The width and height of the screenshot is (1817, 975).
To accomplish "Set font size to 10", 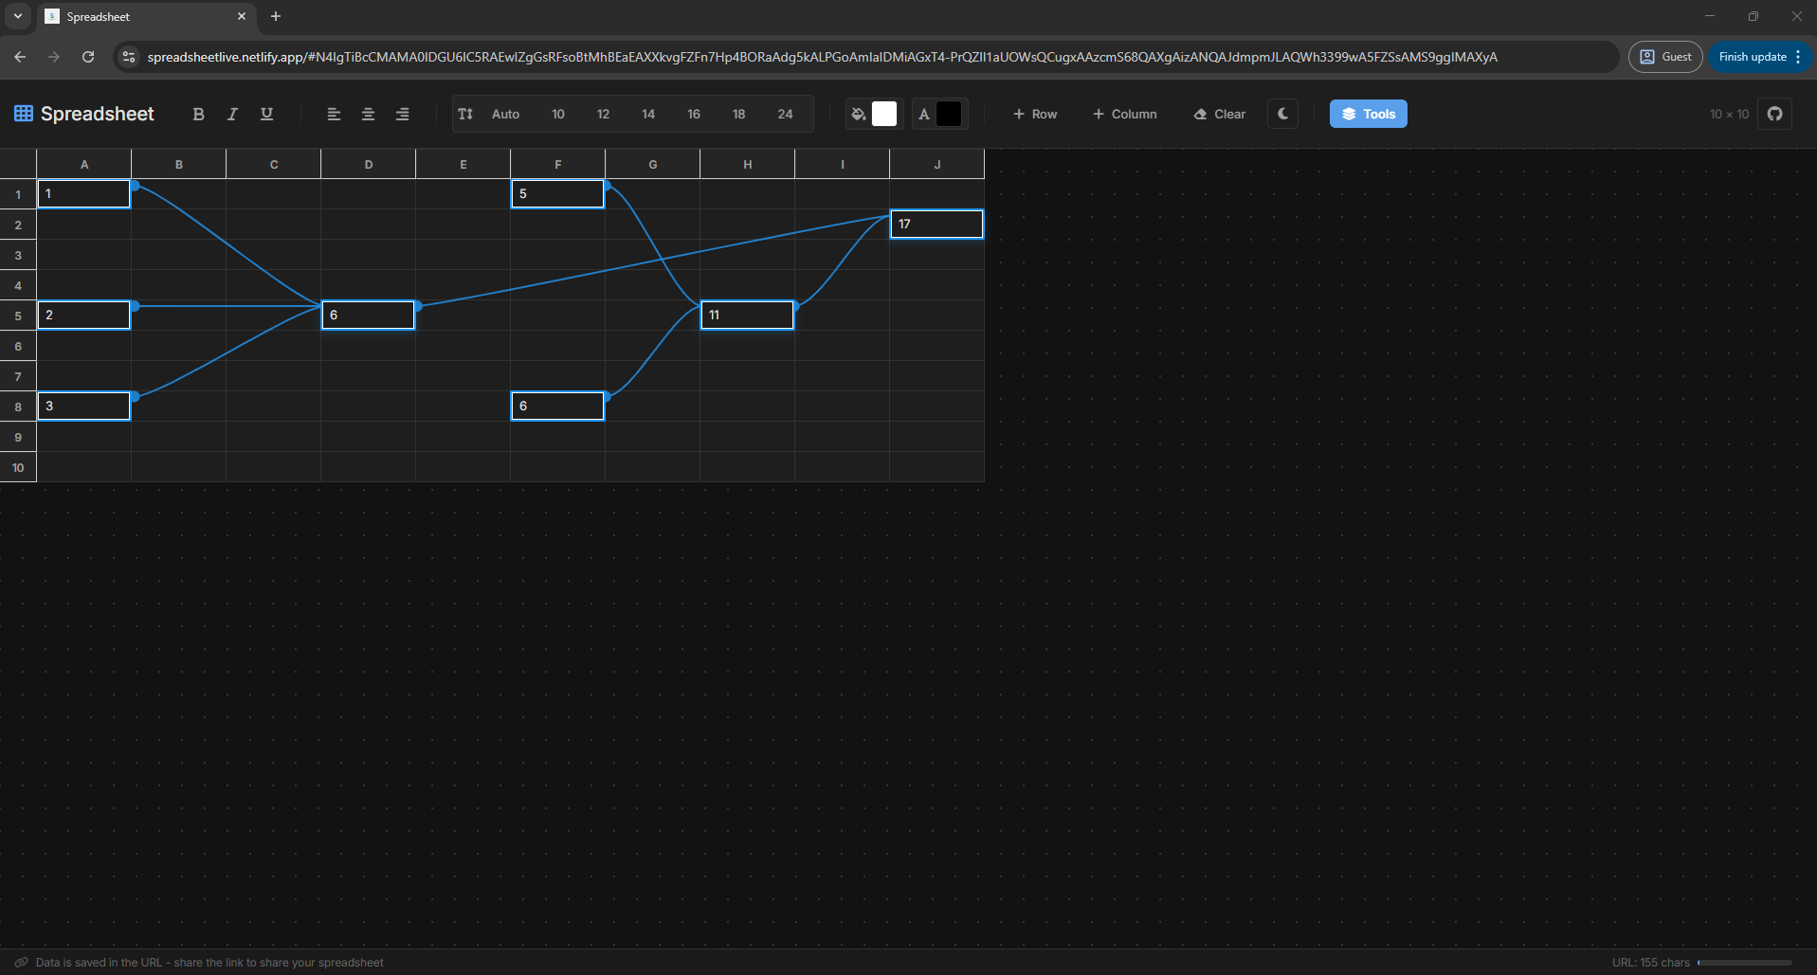I will pos(558,114).
